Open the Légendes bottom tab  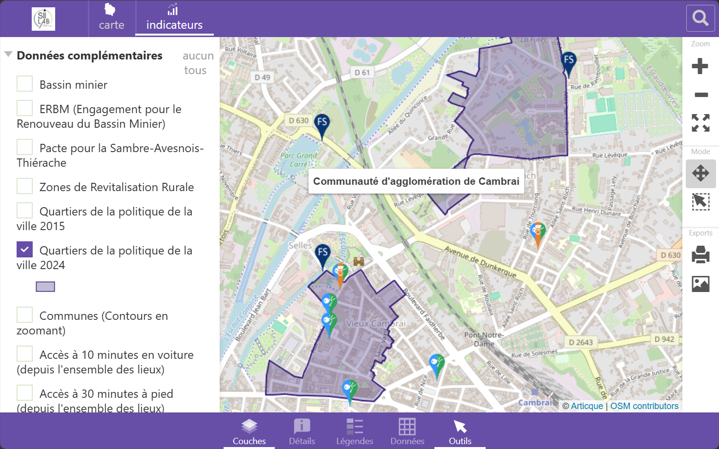pos(354,431)
